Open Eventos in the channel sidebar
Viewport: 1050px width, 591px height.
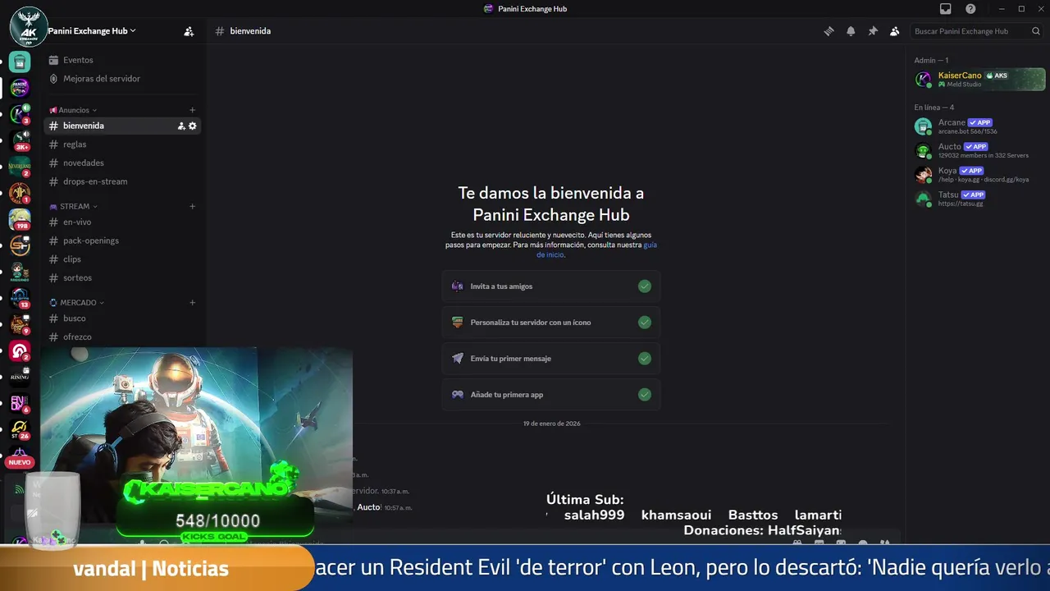click(x=123, y=60)
